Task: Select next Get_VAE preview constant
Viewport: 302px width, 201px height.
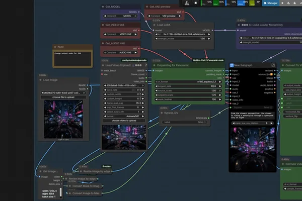Action: [x=180, y=16]
